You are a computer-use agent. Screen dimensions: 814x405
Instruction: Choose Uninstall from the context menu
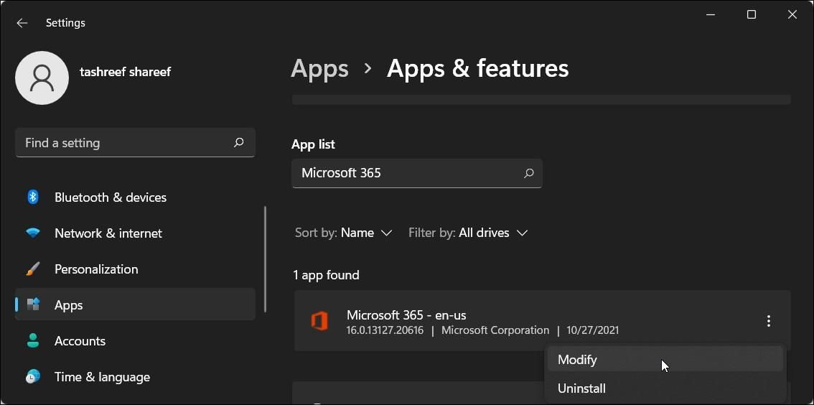pyautogui.click(x=665, y=388)
